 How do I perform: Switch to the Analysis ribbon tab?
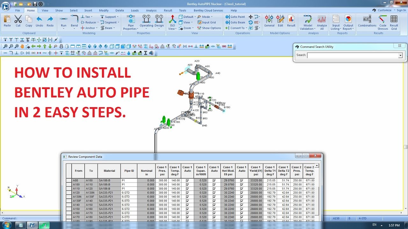pyautogui.click(x=151, y=10)
